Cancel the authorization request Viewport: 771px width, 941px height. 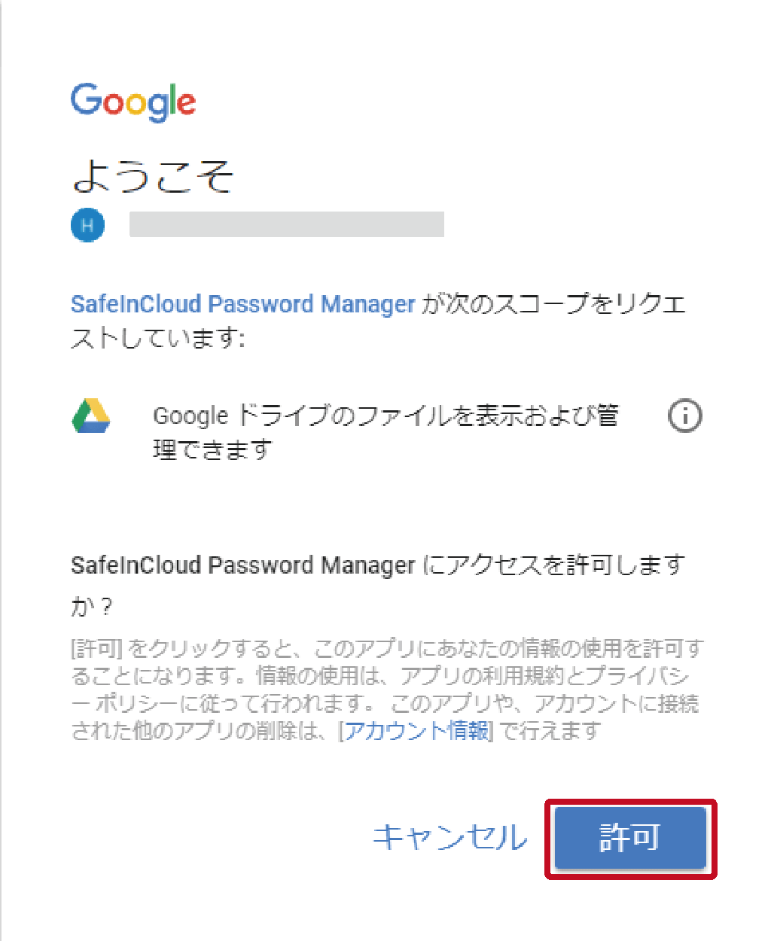click(x=449, y=837)
